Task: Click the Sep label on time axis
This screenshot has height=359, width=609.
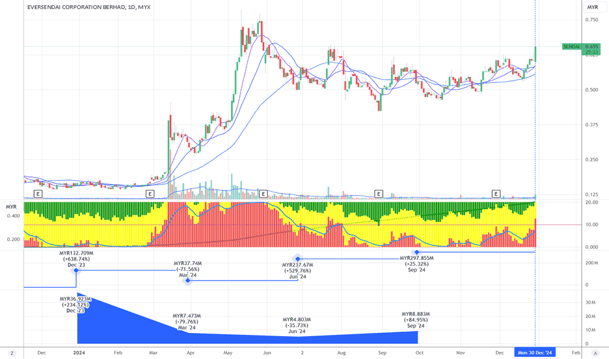Action: coord(382,352)
